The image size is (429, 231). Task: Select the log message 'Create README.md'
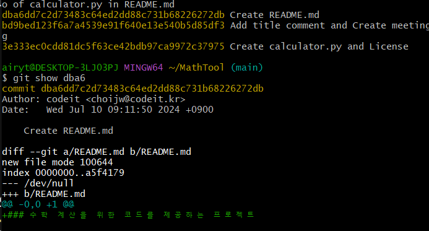coord(274,15)
